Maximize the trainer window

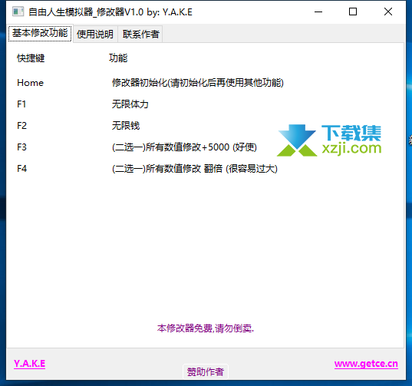(x=353, y=12)
